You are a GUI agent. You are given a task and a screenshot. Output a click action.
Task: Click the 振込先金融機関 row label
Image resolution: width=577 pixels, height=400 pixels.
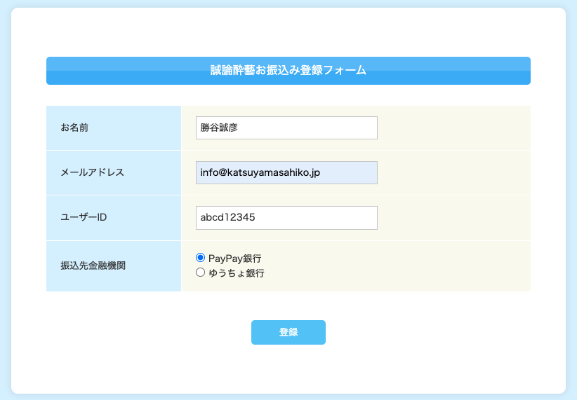point(93,265)
